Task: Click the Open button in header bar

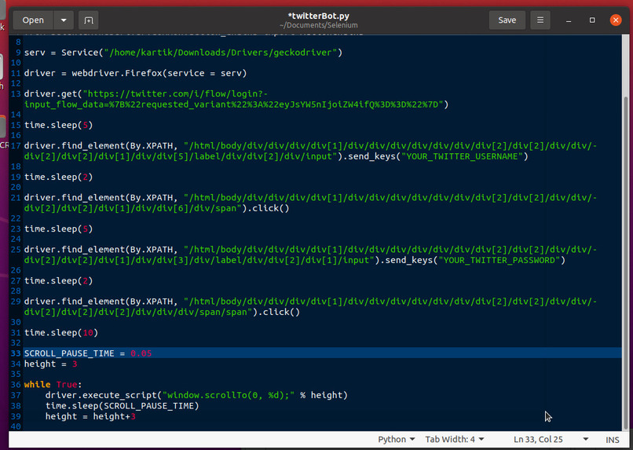Action: (33, 20)
